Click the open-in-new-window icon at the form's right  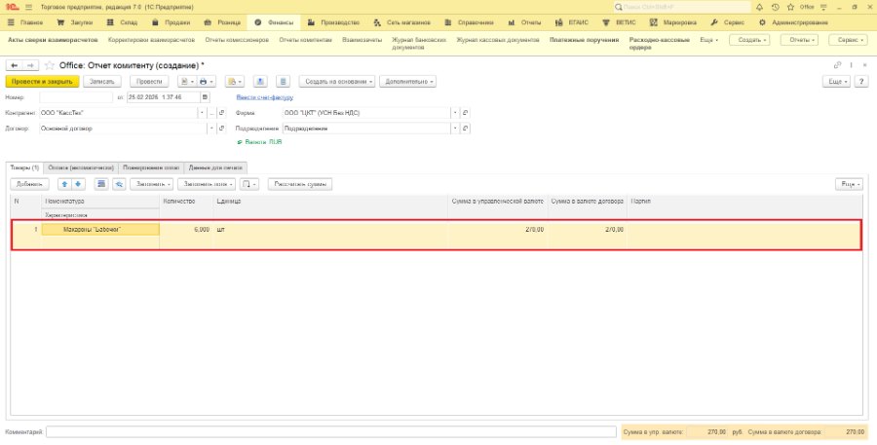coord(837,65)
